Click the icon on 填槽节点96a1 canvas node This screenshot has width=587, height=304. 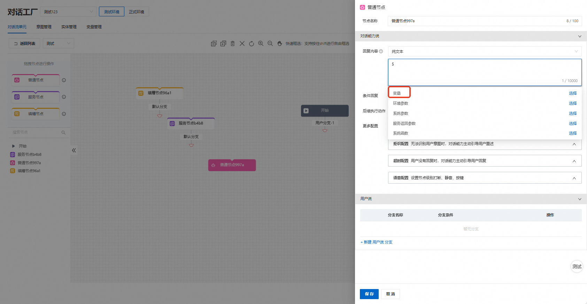pos(141,93)
